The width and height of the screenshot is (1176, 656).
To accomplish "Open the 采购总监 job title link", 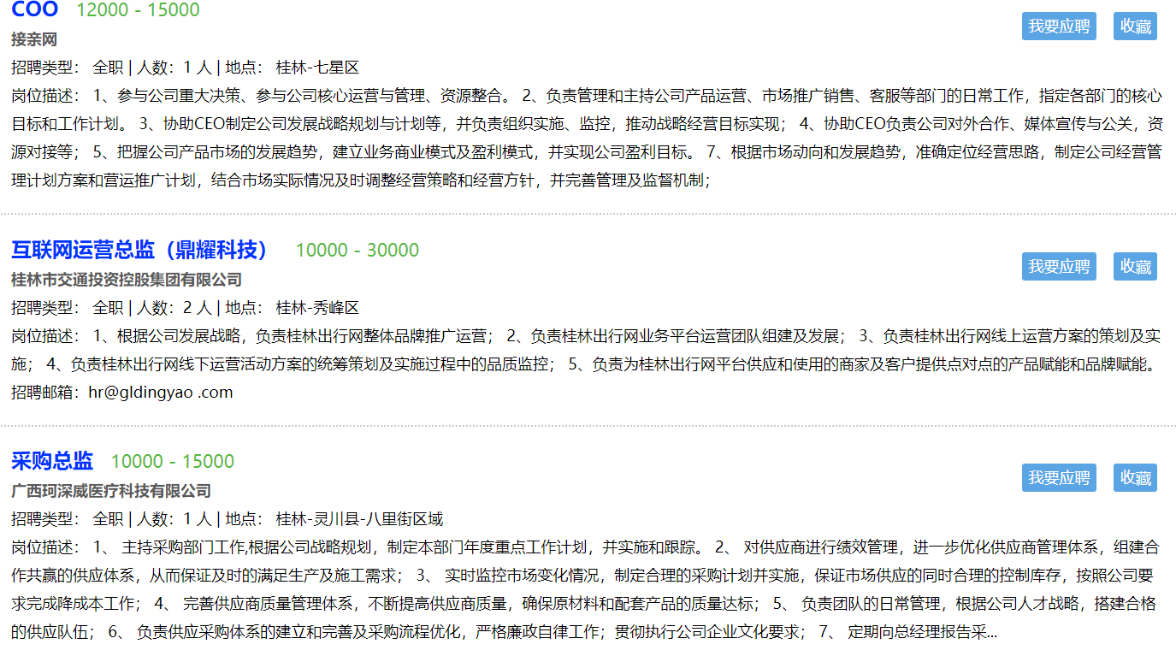I will coord(52,461).
